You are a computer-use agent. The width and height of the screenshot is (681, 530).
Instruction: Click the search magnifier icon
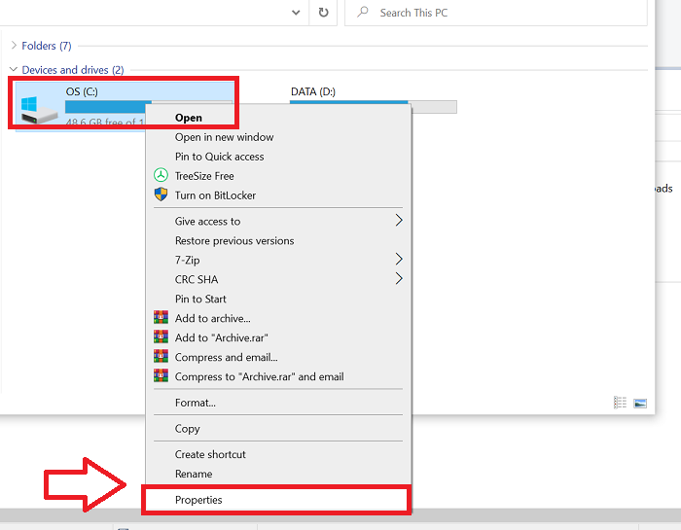(x=363, y=13)
